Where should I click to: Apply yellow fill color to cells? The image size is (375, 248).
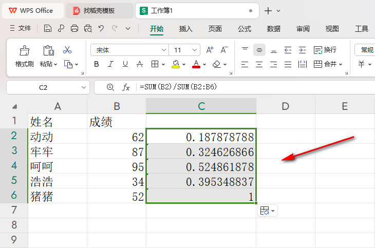[176, 64]
